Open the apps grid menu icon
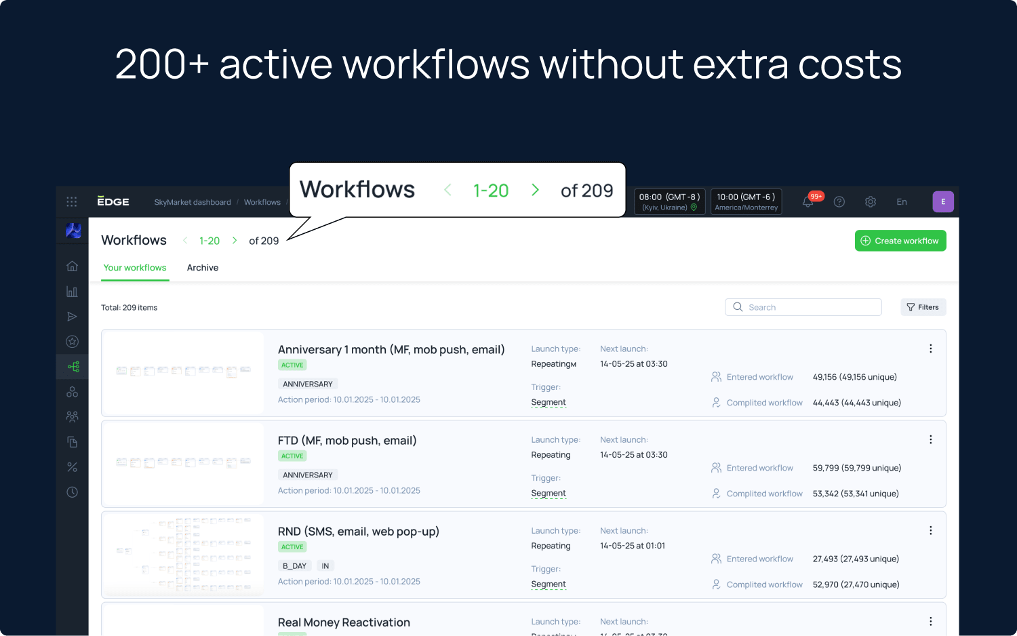Image resolution: width=1017 pixels, height=636 pixels. click(x=72, y=201)
